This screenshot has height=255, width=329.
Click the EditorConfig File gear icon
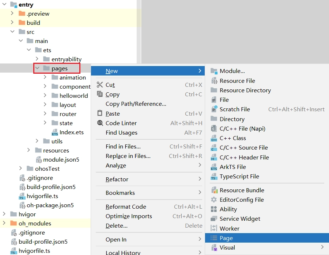[x=214, y=200]
